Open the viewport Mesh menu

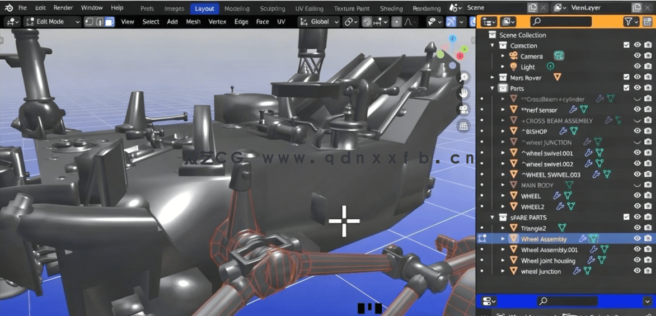click(x=193, y=22)
